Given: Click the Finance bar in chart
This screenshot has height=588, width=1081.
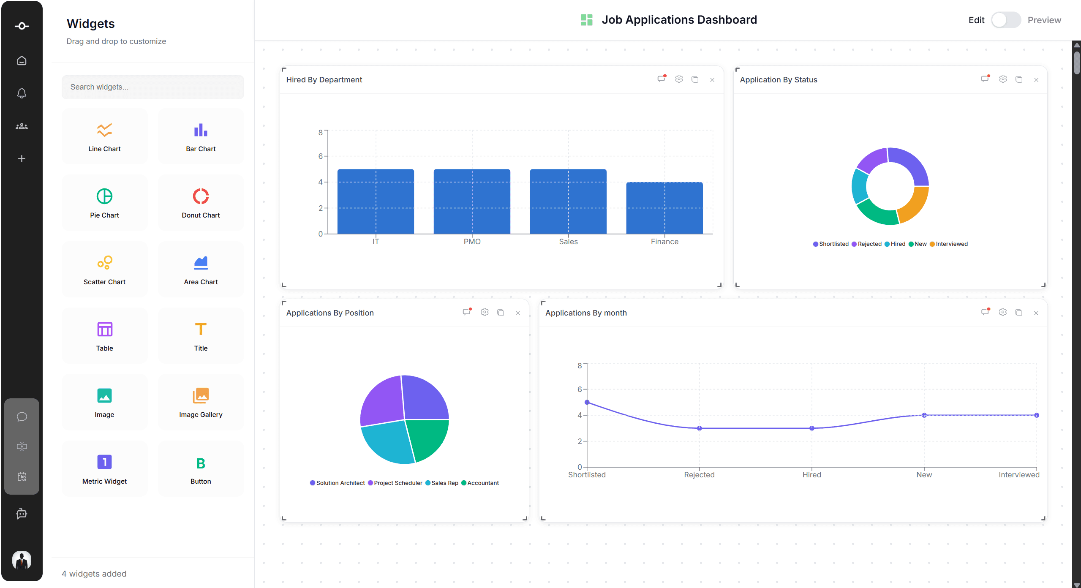Looking at the screenshot, I should tap(664, 208).
